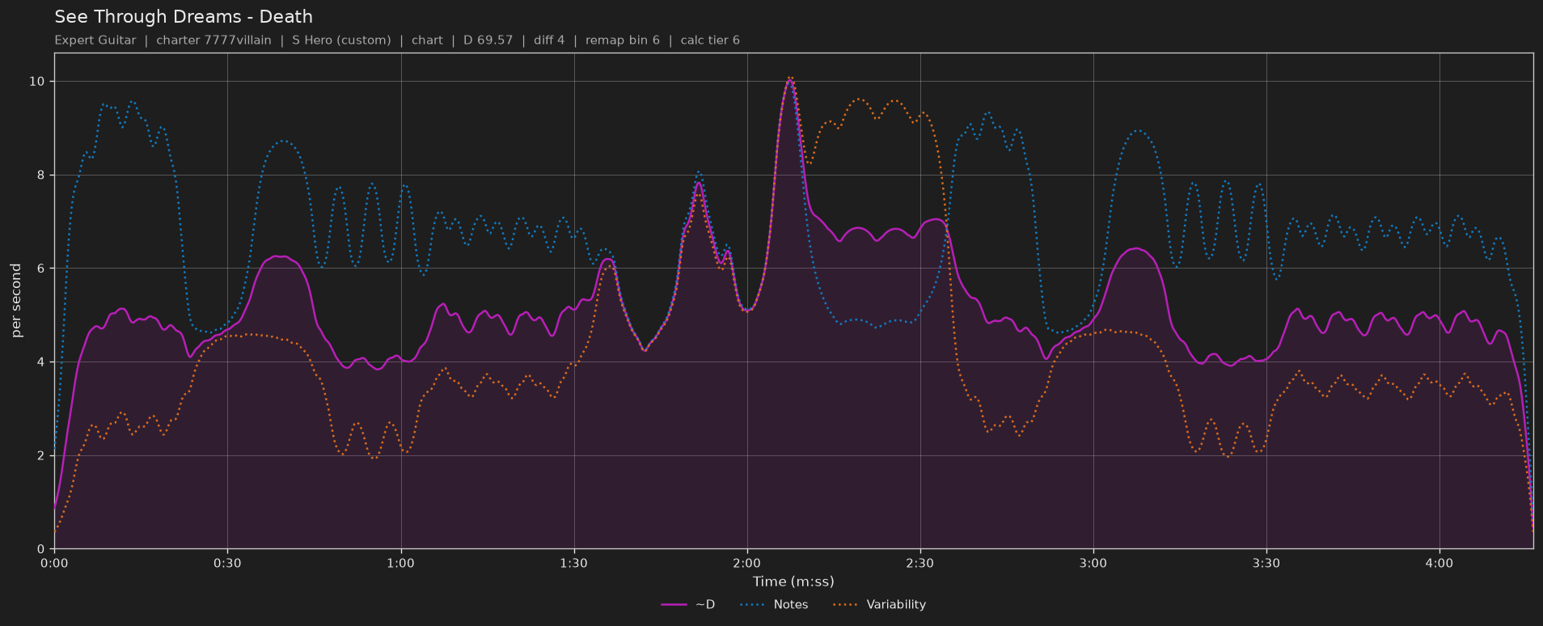Viewport: 1543px width, 626px height.
Task: Click the '0:30' time tick label
Action: tap(227, 563)
